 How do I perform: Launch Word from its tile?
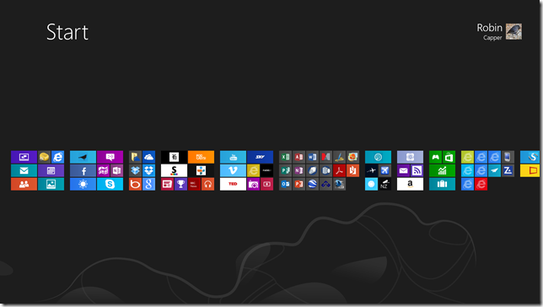[312, 157]
